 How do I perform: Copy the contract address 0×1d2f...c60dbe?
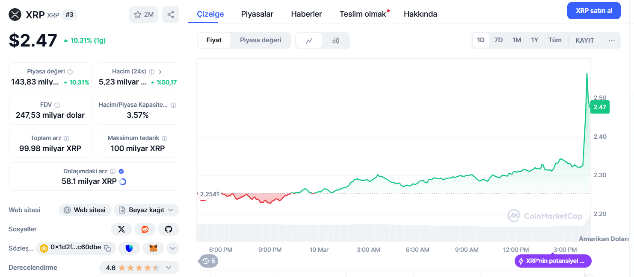(x=108, y=248)
